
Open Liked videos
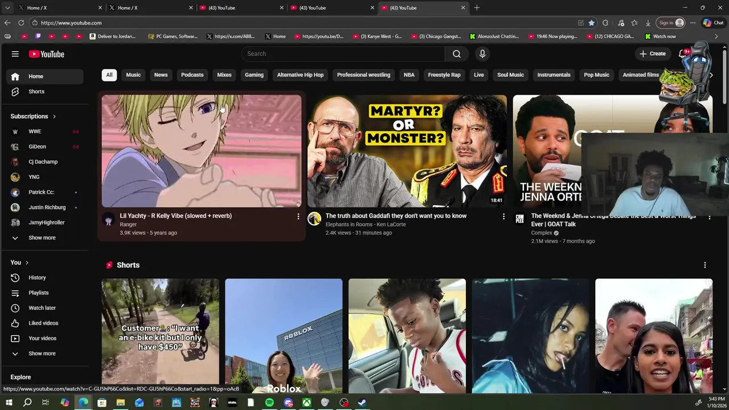43,323
